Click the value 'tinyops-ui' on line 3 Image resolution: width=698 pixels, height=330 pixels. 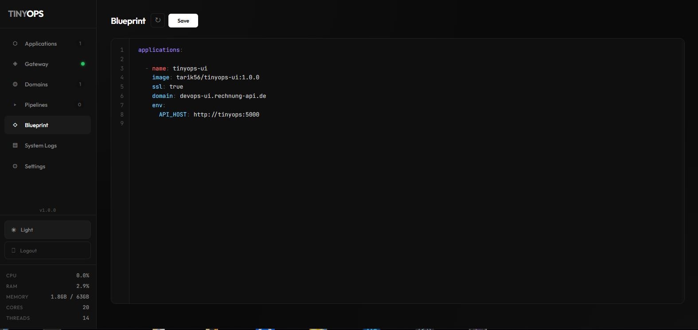[190, 69]
